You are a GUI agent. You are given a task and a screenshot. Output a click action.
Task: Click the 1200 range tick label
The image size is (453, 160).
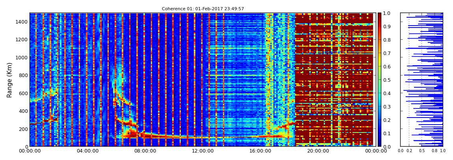(22, 39)
